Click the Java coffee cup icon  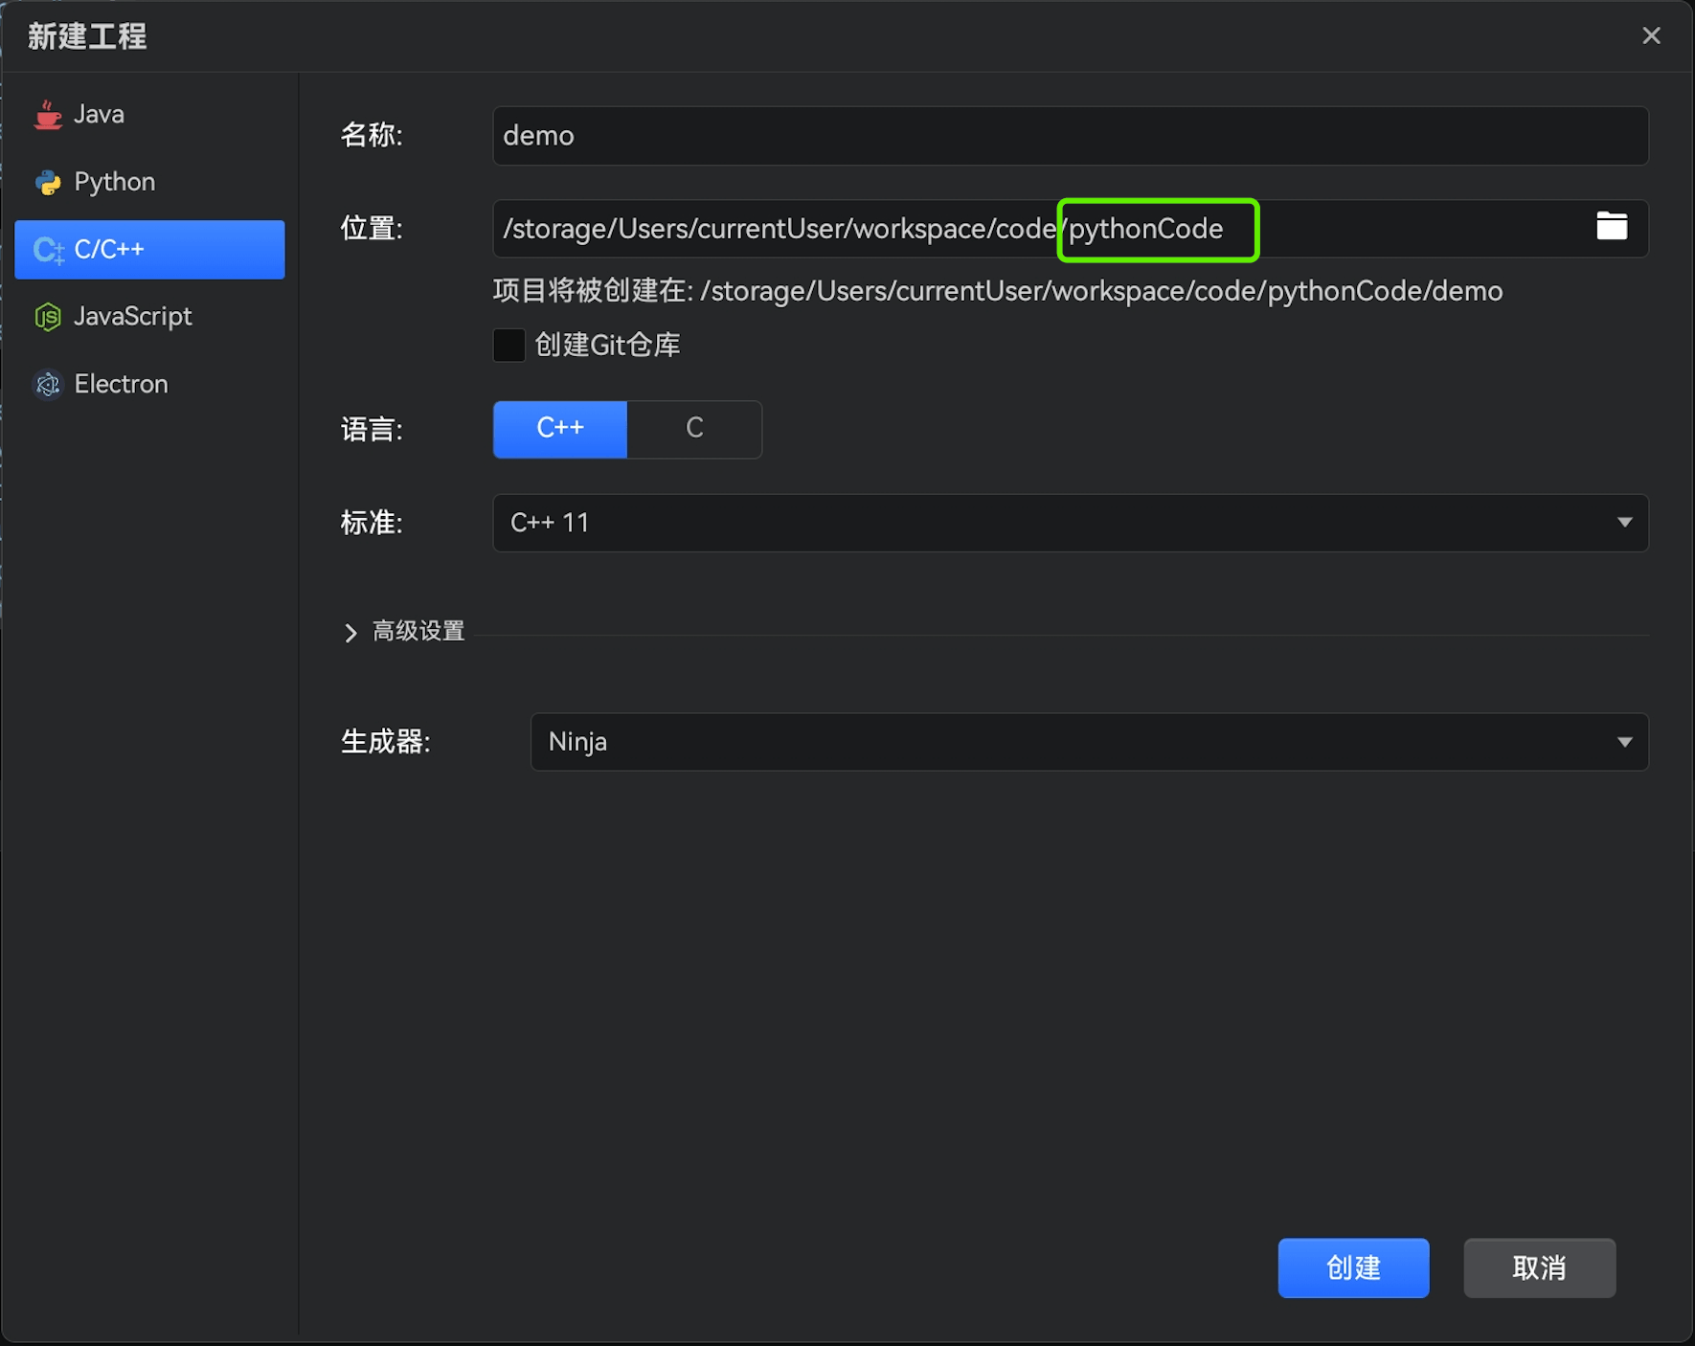tap(48, 115)
